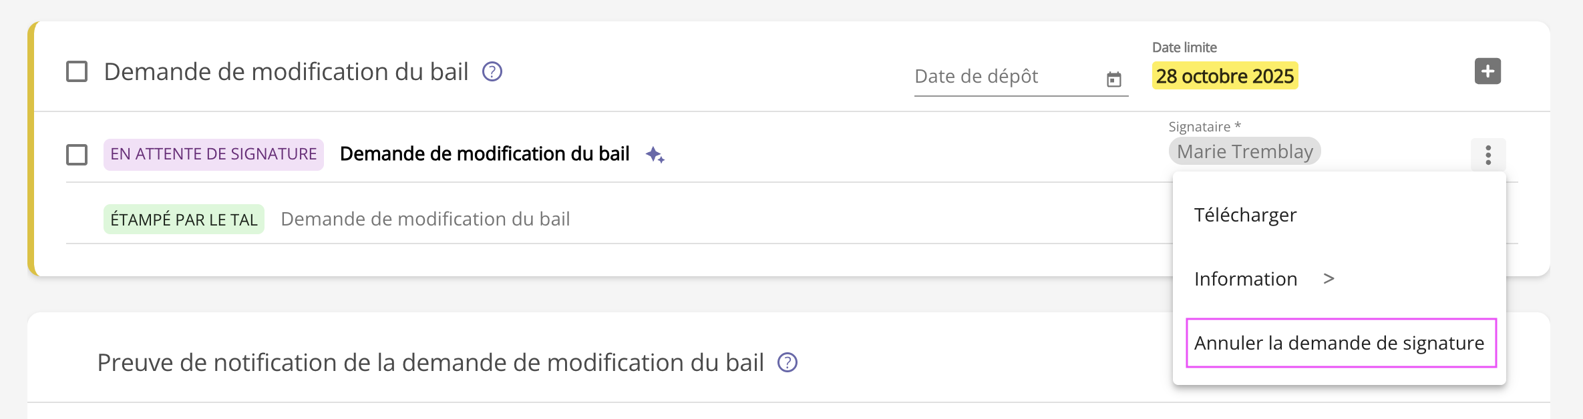
Task: Open the grey TAL-stamped document name
Action: pyautogui.click(x=425, y=219)
